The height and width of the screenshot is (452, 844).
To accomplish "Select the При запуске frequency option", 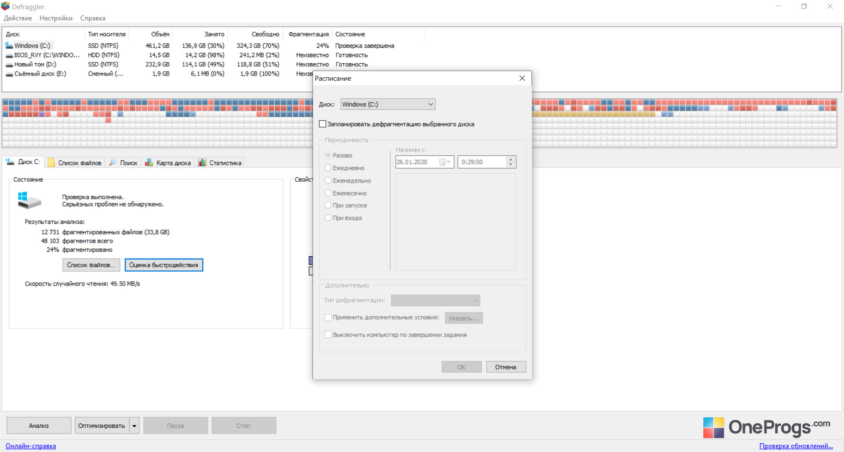I will point(328,205).
